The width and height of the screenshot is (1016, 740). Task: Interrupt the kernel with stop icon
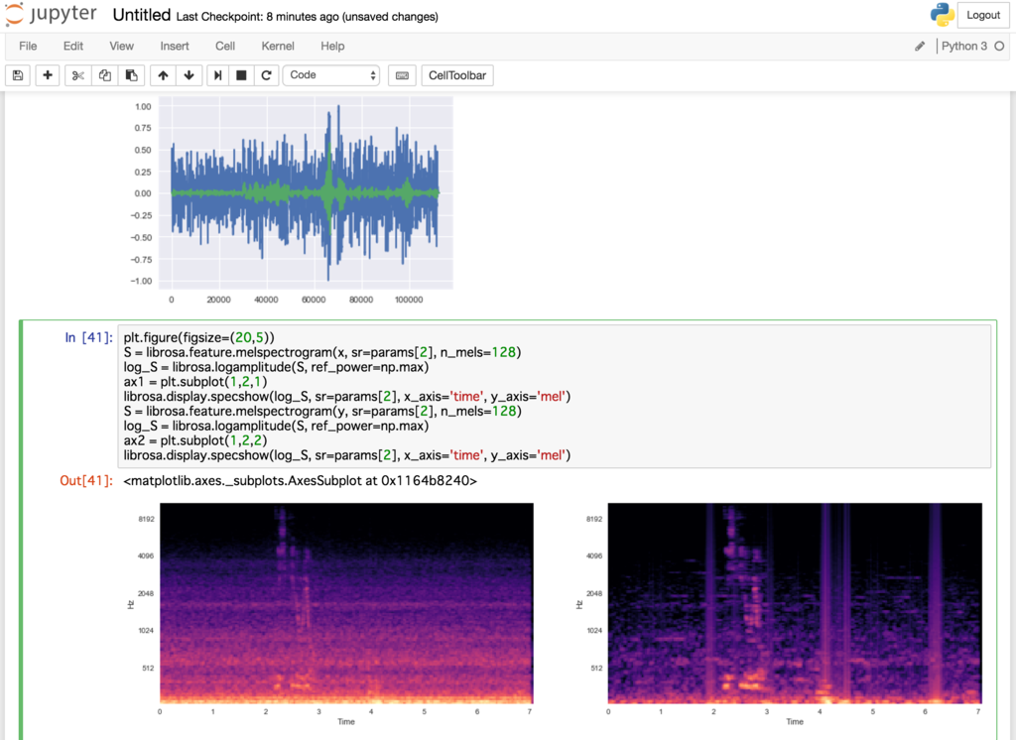pos(241,75)
